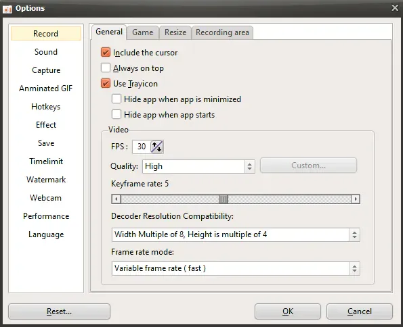Switch to the Resize tab
The width and height of the screenshot is (403, 327).
pos(175,32)
